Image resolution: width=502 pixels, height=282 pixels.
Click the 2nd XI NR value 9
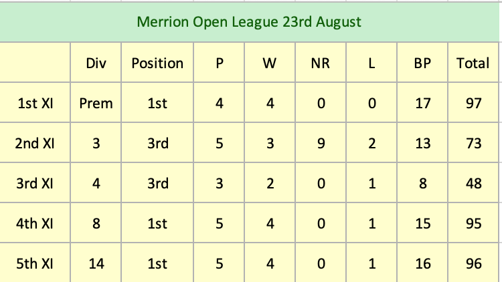[x=321, y=144]
